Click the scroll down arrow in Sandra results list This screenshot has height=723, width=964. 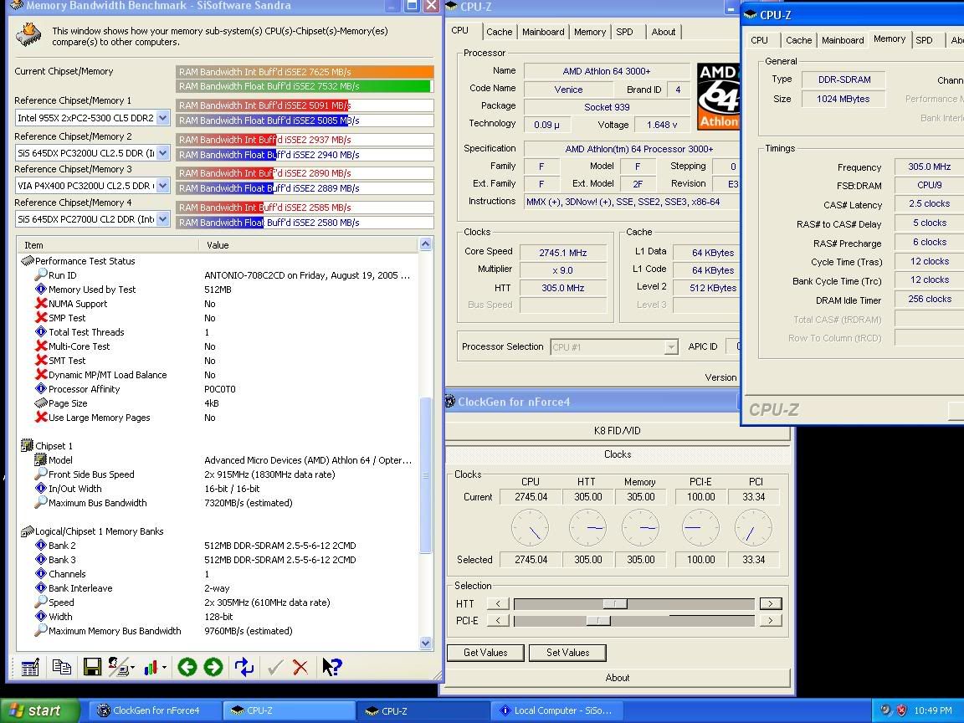[x=425, y=643]
